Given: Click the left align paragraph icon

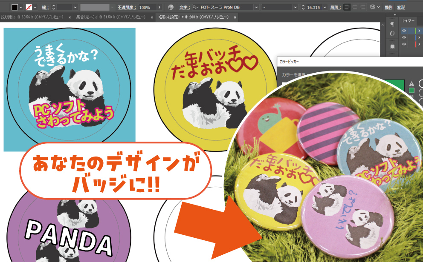Looking at the screenshot, I should coord(347,6).
